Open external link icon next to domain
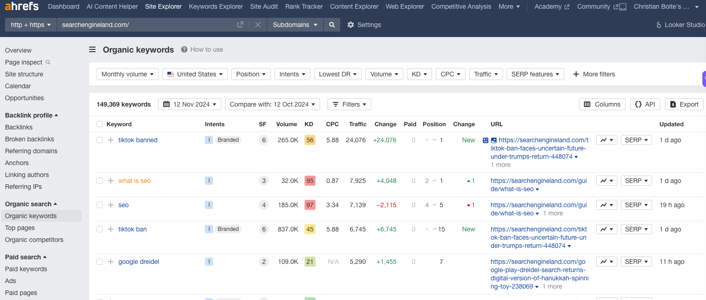The image size is (706, 300). (x=240, y=25)
